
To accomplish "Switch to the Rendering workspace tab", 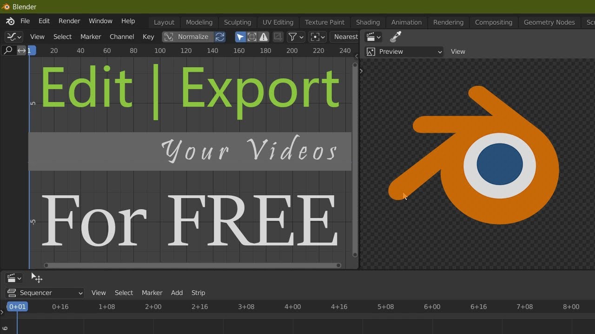I will click(x=448, y=22).
